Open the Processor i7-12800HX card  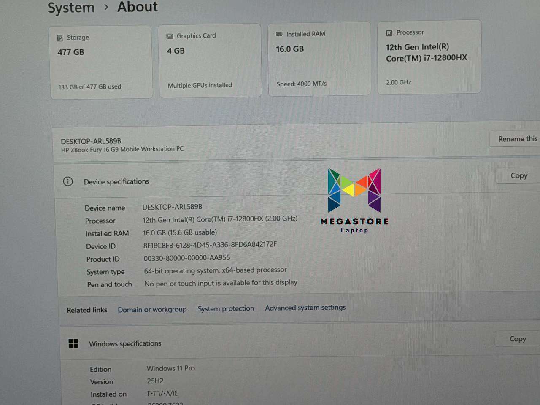[429, 57]
